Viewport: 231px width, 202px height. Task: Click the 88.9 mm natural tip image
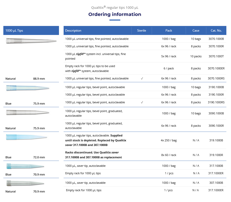(x=31, y=41)
